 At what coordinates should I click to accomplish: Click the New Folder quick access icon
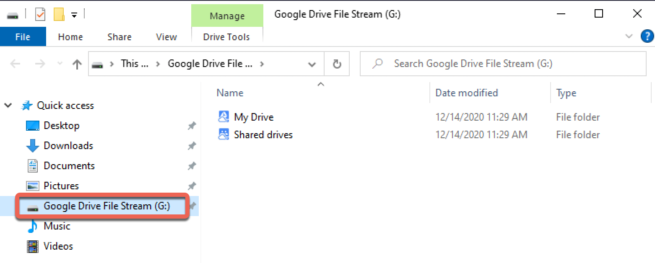pyautogui.click(x=59, y=15)
